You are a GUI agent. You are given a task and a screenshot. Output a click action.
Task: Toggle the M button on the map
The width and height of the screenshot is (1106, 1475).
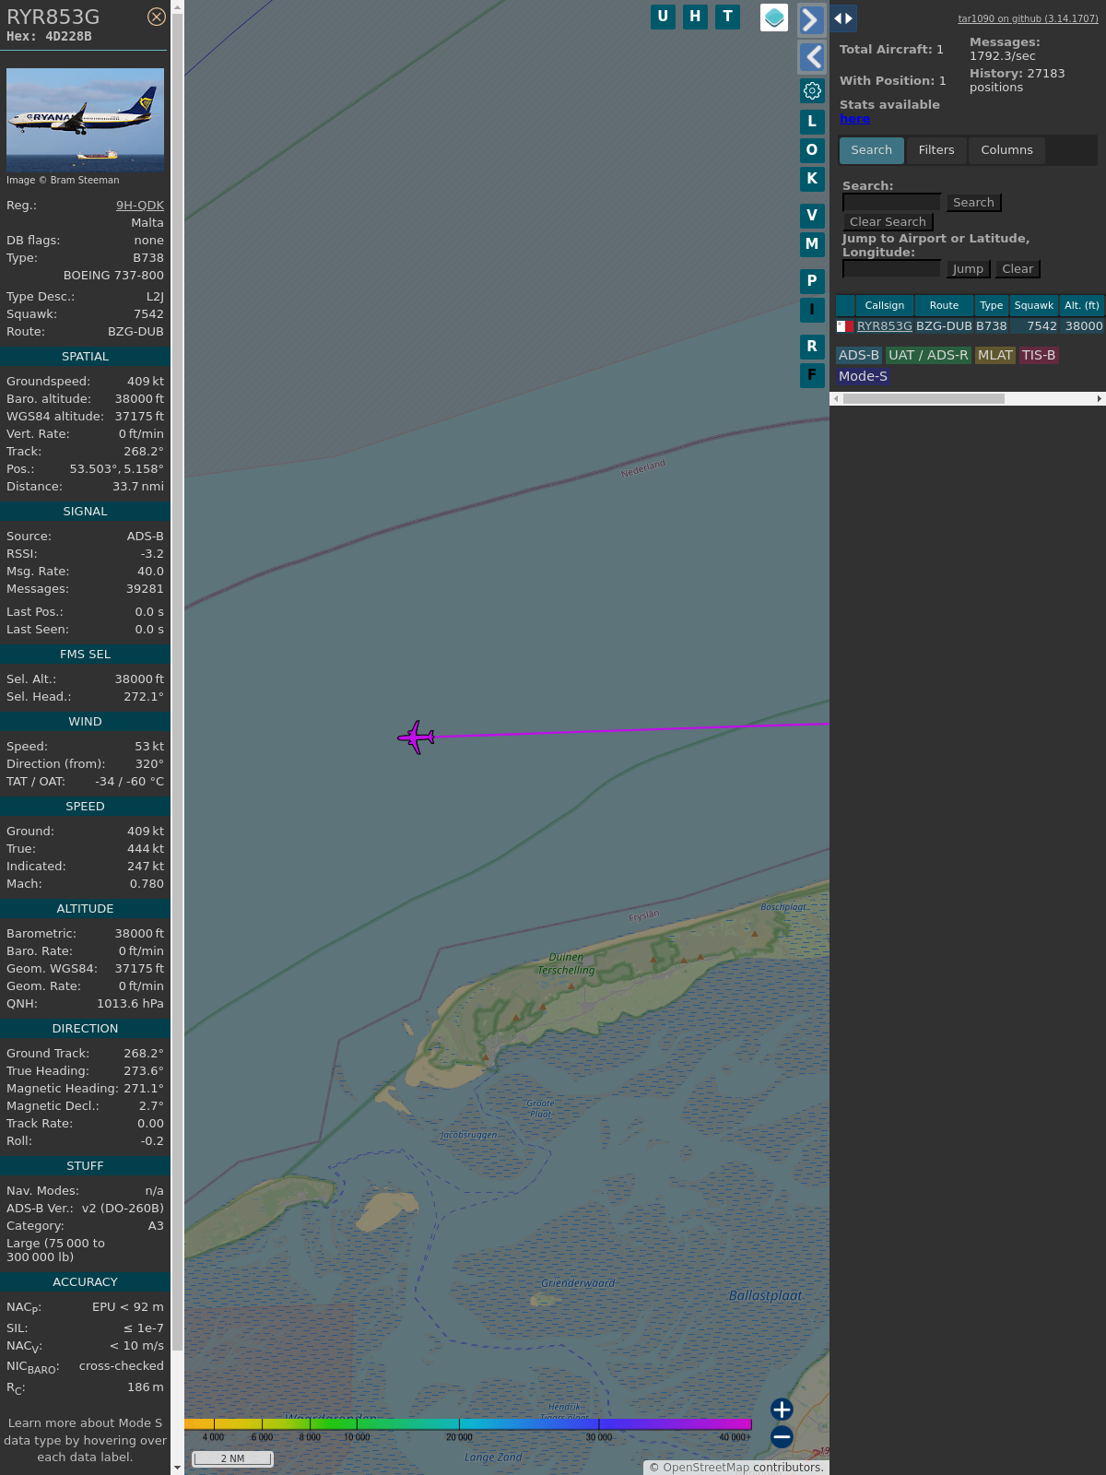click(x=812, y=244)
